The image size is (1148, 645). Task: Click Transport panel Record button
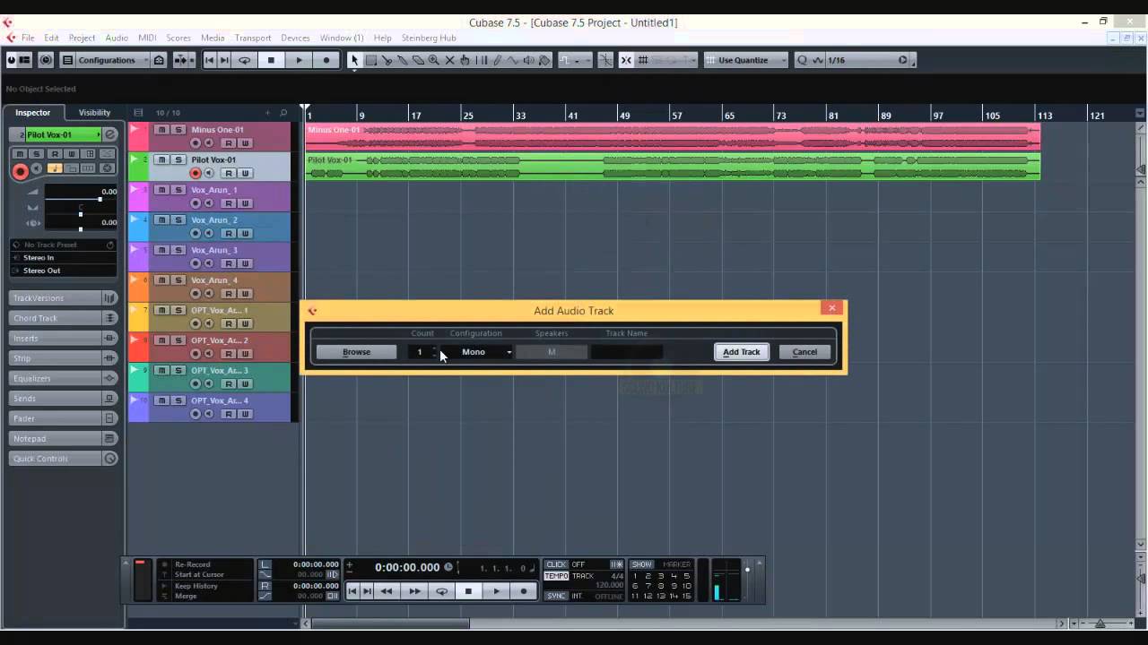524,591
